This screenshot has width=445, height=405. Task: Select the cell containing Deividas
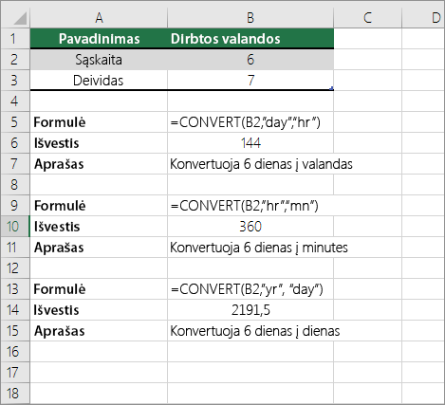coord(99,81)
